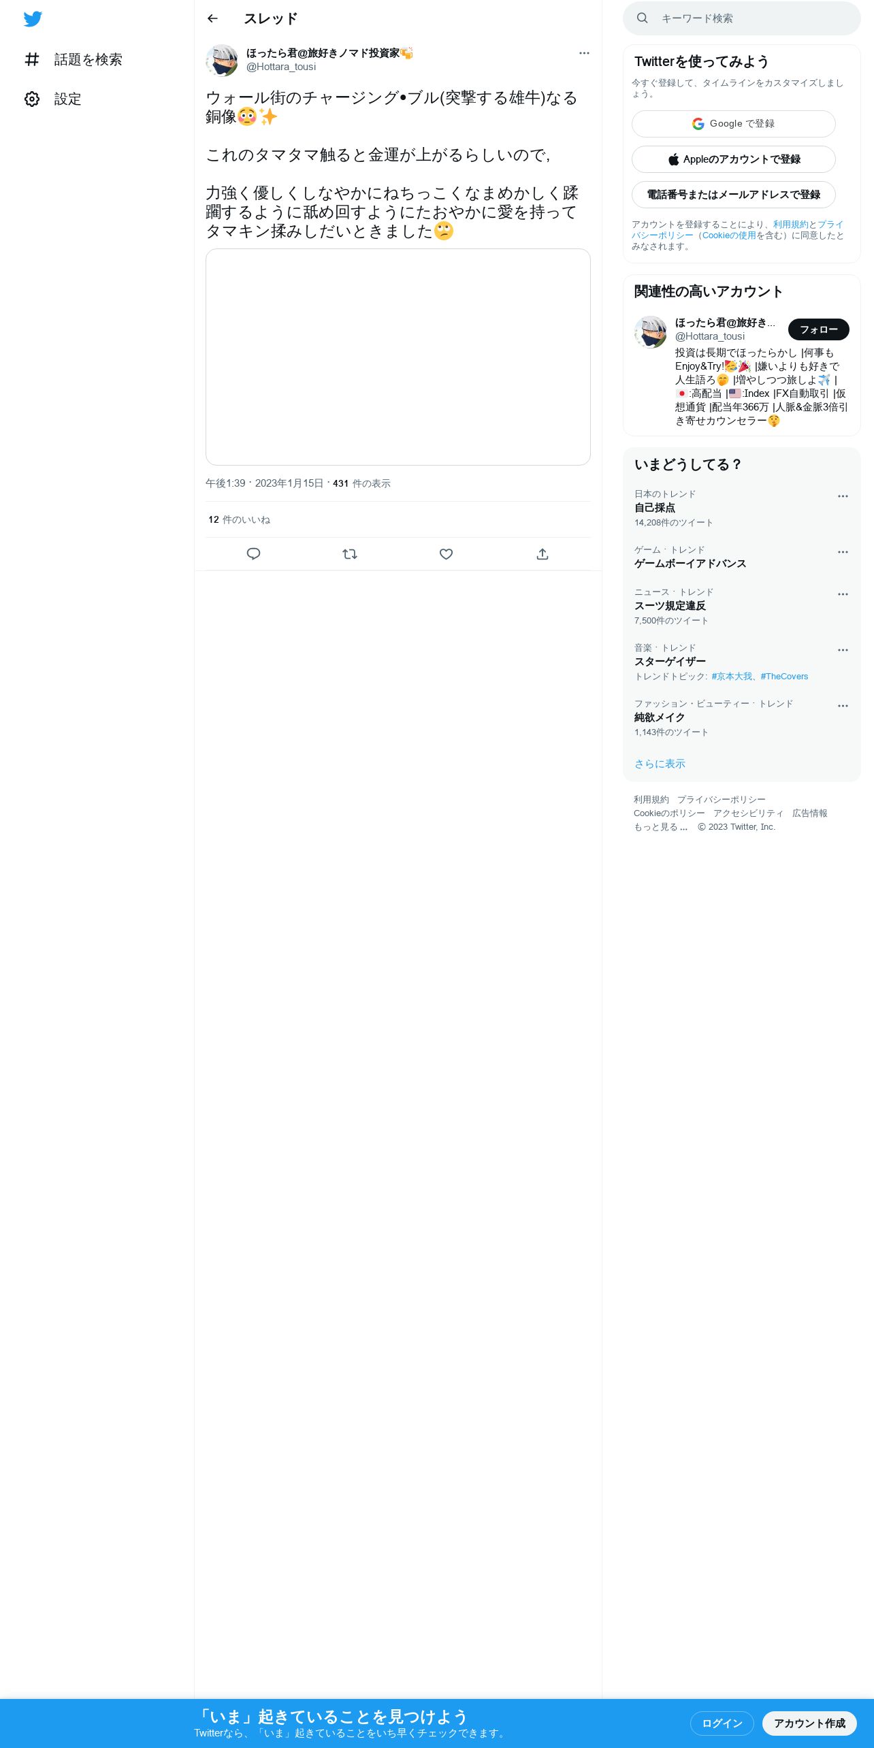
Task: Open suggested account name ほったら君@旅好き
Action: (x=725, y=323)
